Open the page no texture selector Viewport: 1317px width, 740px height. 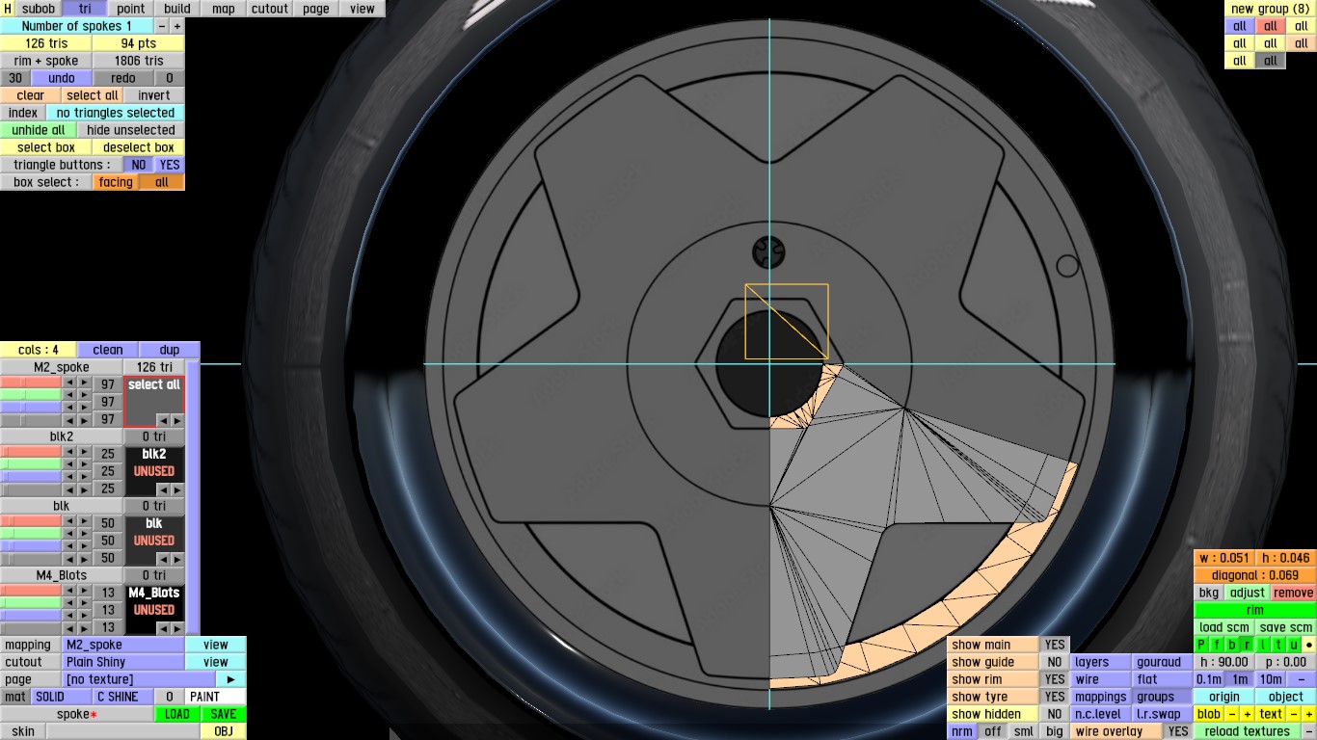pos(139,679)
